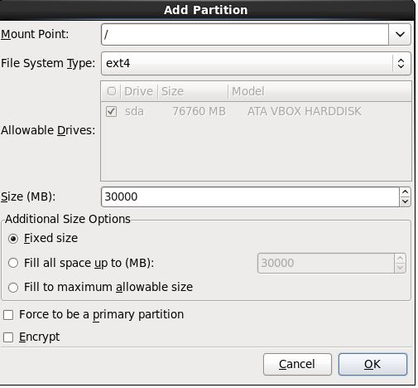Click the Mount Point text field

pyautogui.click(x=245, y=34)
